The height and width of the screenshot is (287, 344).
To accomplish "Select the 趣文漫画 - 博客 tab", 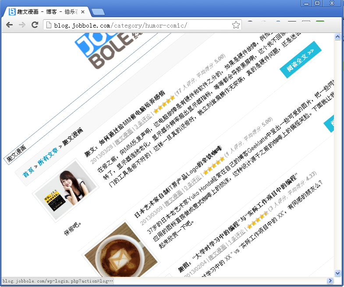I will coord(46,12).
